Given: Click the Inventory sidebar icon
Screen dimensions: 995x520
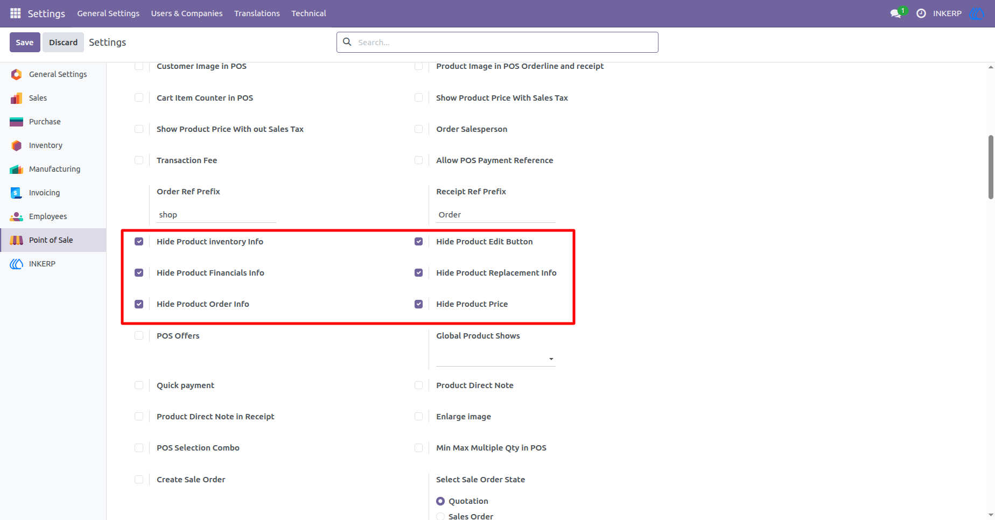Looking at the screenshot, I should (x=17, y=145).
